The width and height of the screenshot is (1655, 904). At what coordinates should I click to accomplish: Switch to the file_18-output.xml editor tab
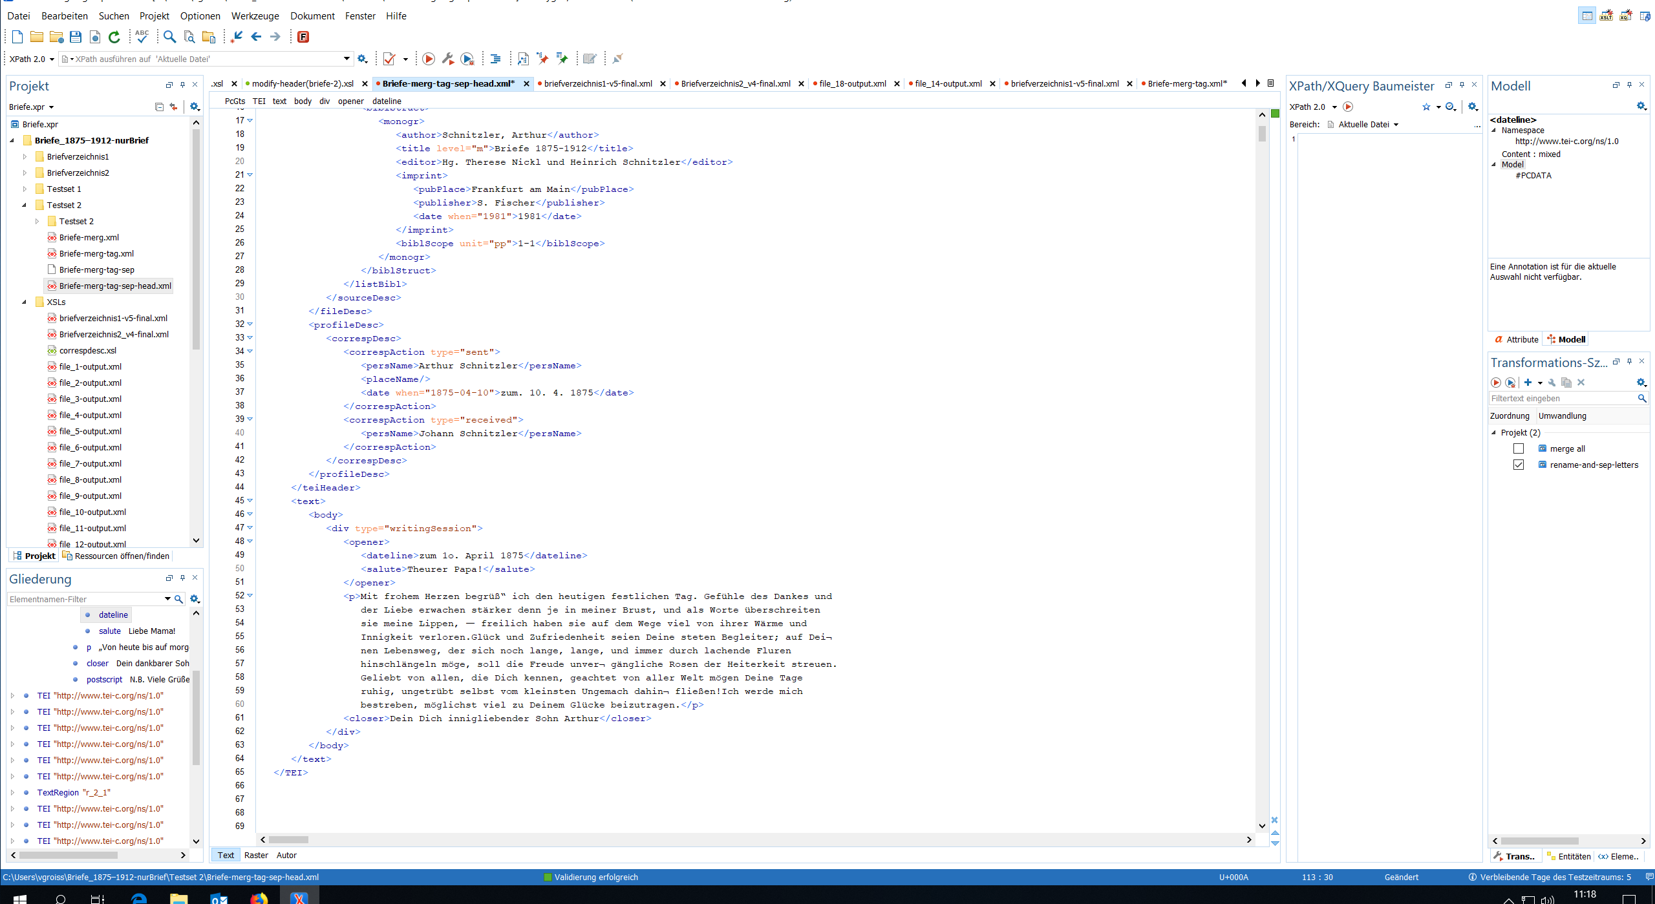852,83
